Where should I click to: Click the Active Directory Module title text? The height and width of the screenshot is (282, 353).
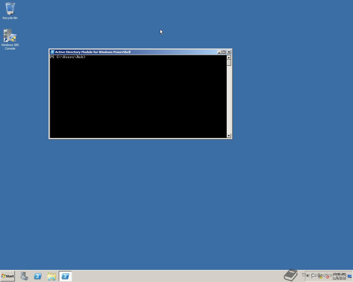point(93,52)
